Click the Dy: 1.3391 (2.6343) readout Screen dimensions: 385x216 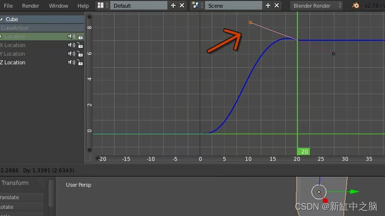[49, 170]
